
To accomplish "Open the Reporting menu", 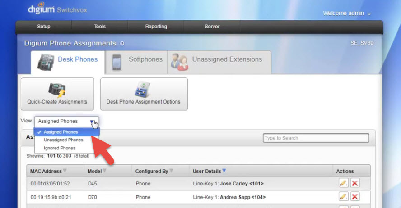I will (156, 27).
